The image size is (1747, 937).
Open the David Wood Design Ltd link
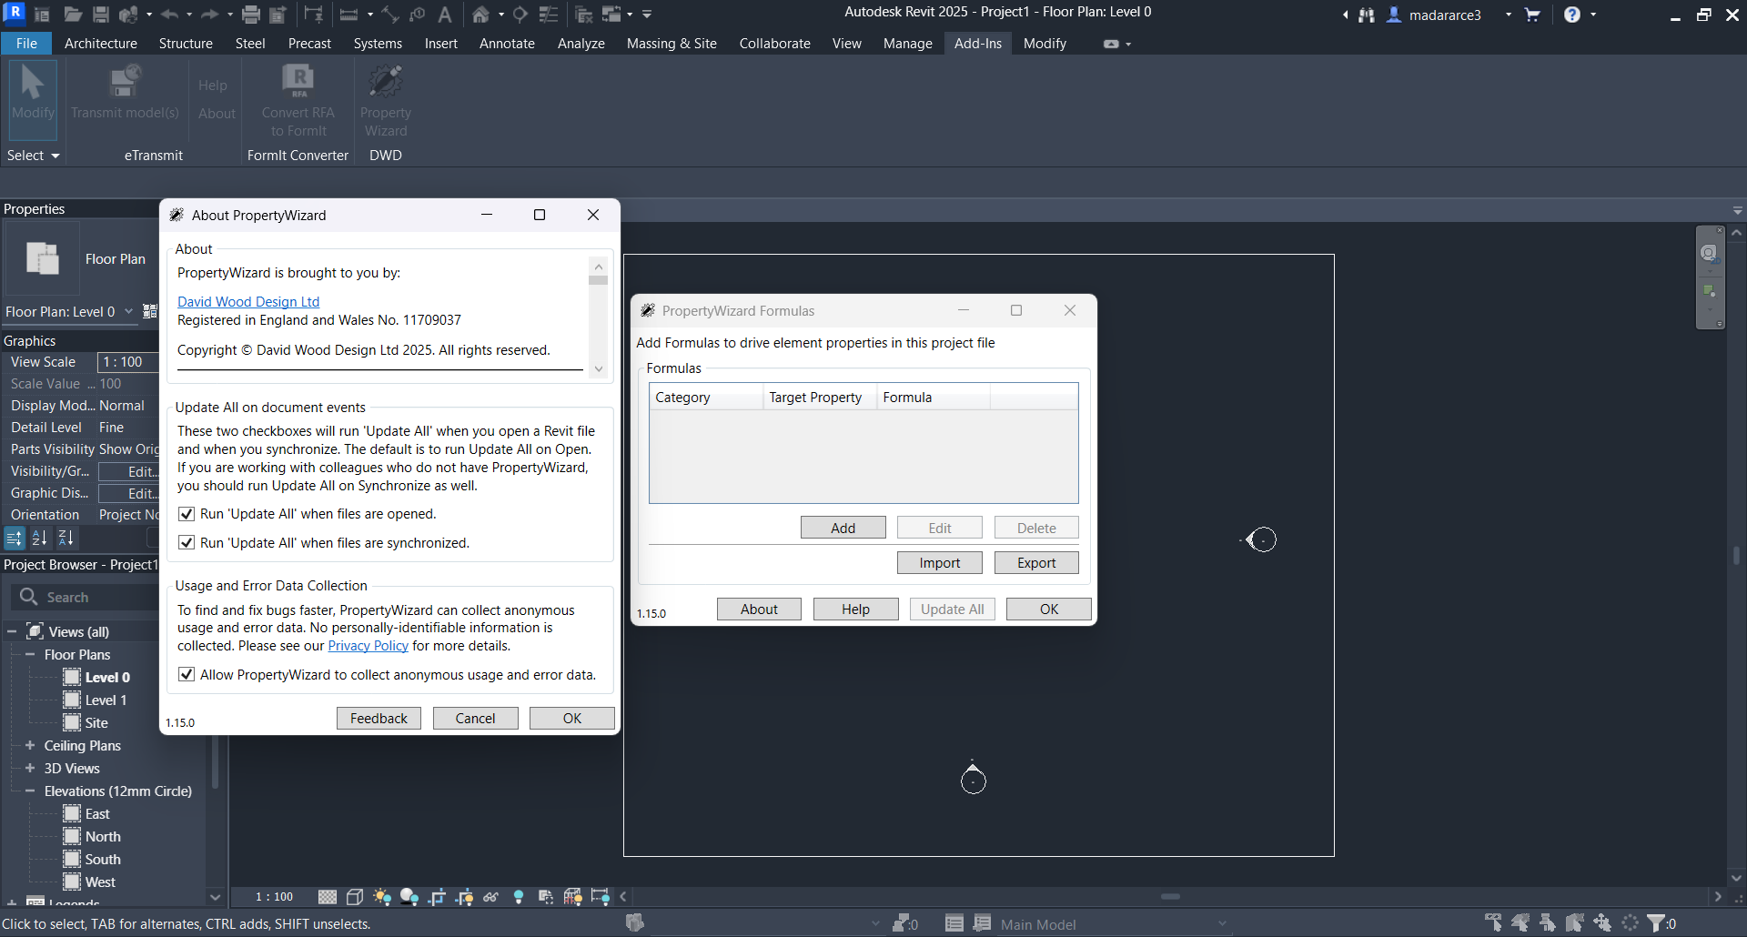248,302
